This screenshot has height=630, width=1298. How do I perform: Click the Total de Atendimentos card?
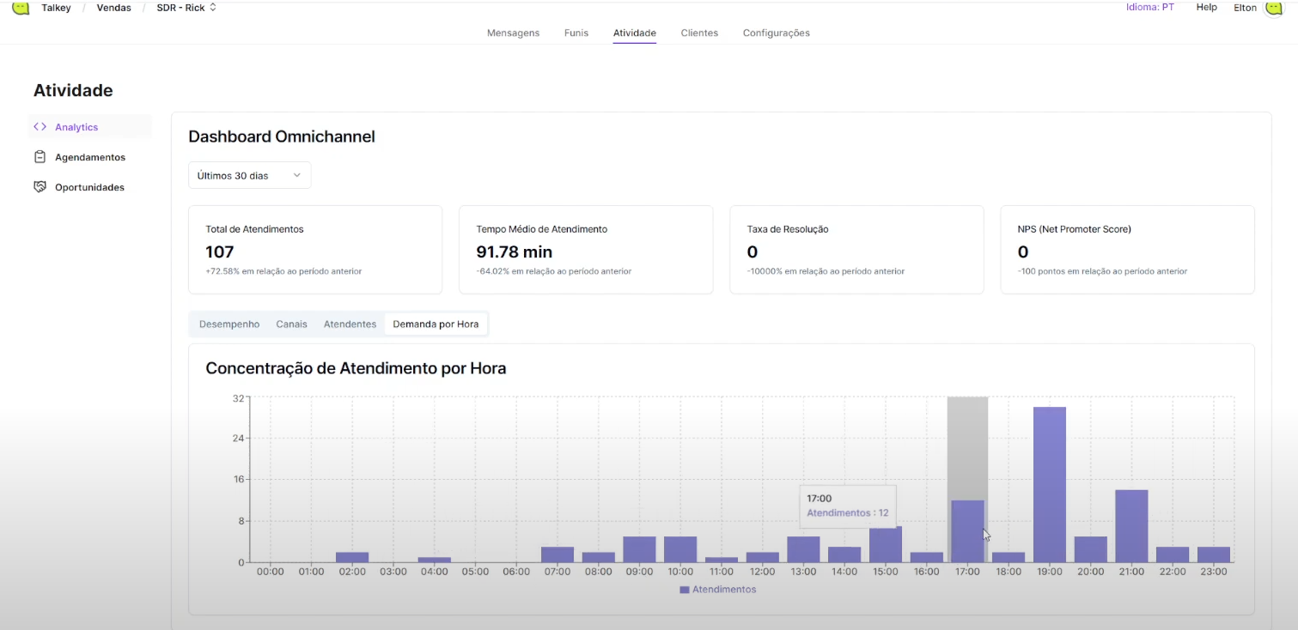(314, 250)
